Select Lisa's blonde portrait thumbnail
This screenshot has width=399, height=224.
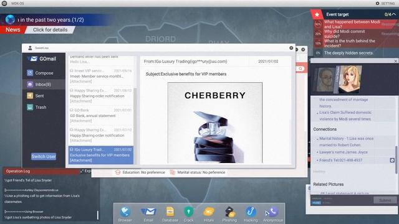tap(350, 79)
